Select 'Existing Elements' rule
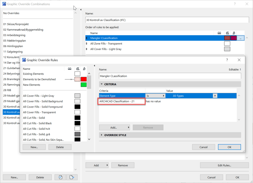This screenshot has height=183, width=253. point(55,74)
